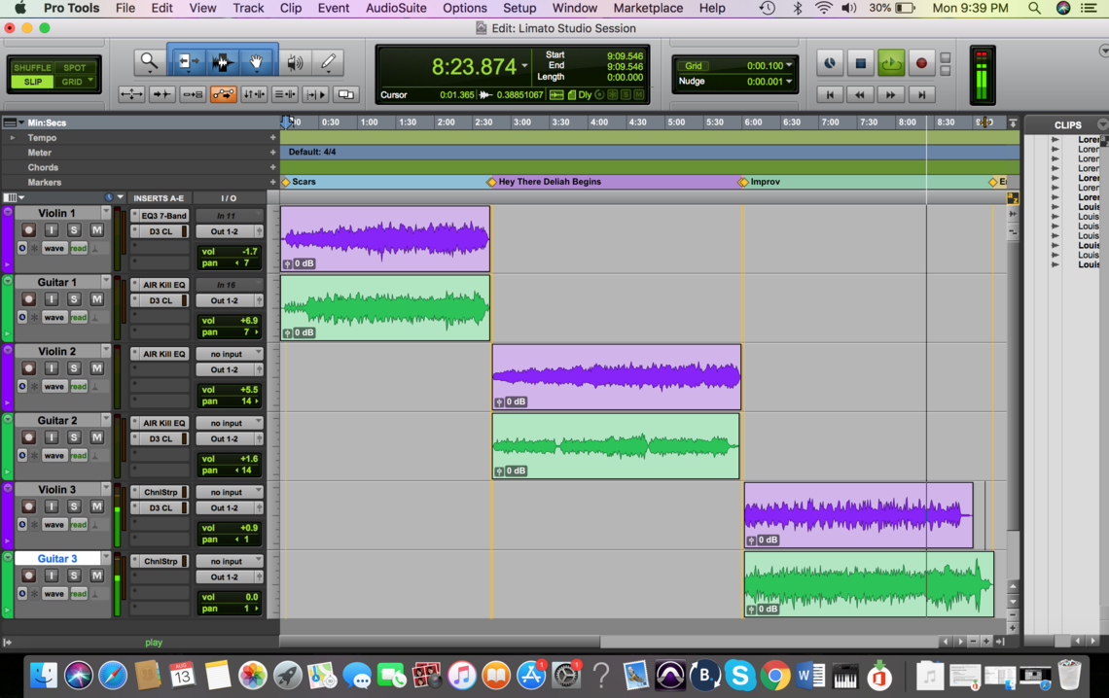Select the Scrubber speaker tool
Image resolution: width=1109 pixels, height=698 pixels.
coord(294,62)
